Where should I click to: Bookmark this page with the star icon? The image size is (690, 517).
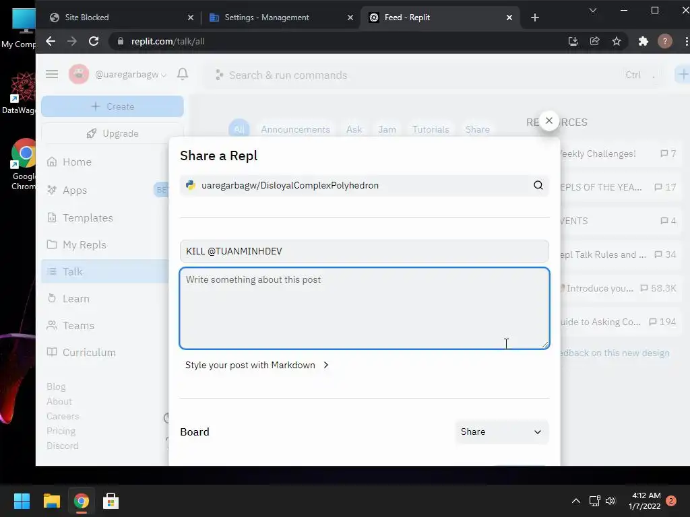click(x=616, y=41)
